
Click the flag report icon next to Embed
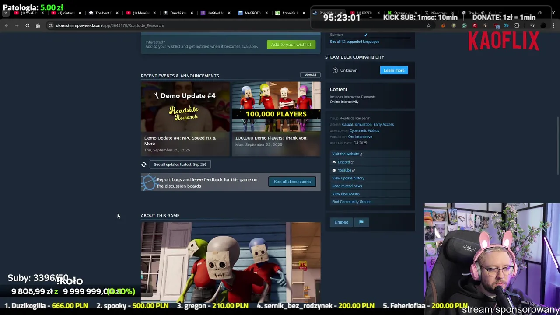click(x=361, y=222)
